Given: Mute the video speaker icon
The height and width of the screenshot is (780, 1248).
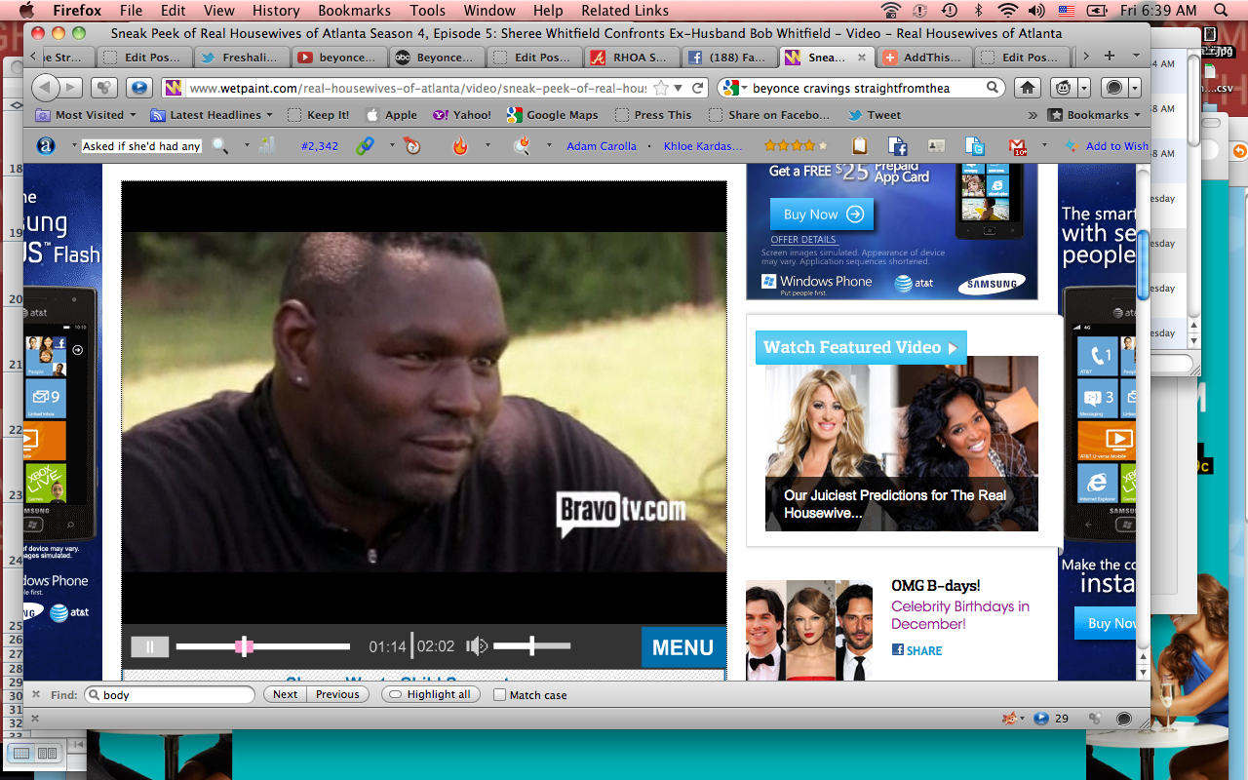Looking at the screenshot, I should coord(476,645).
